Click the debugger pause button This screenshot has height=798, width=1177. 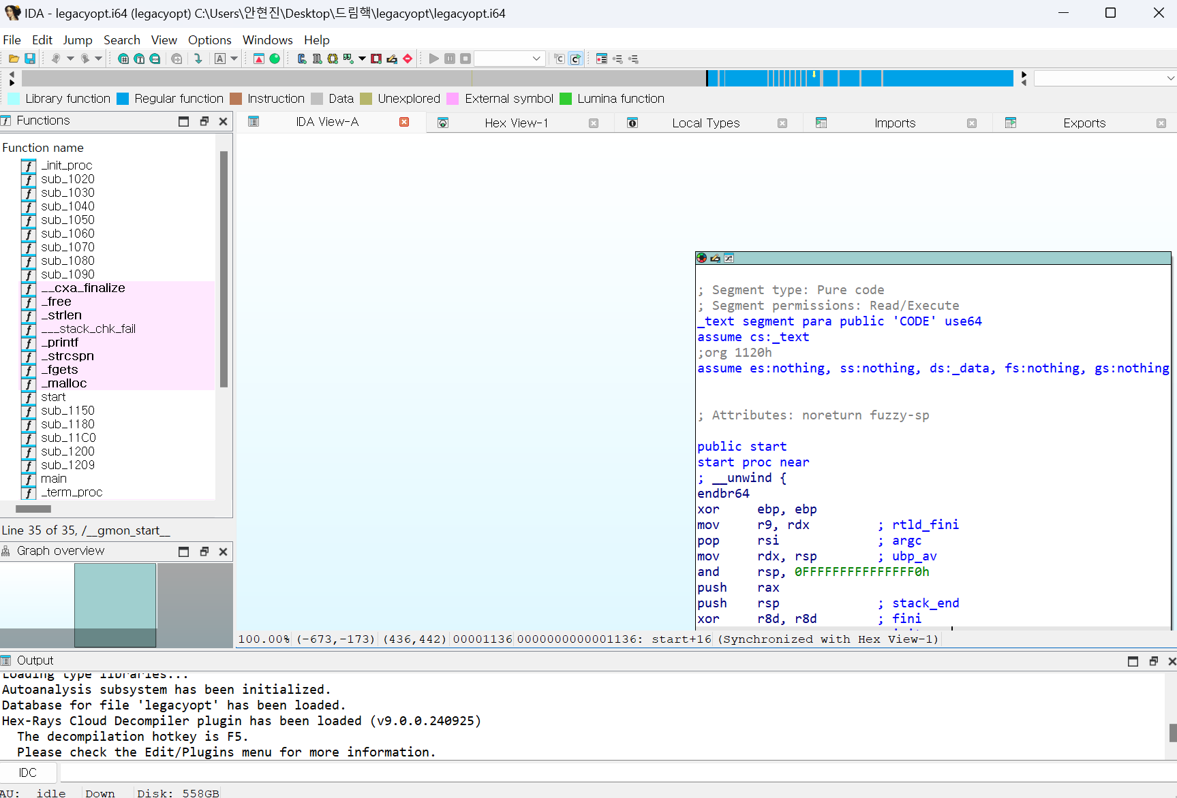[x=450, y=59]
